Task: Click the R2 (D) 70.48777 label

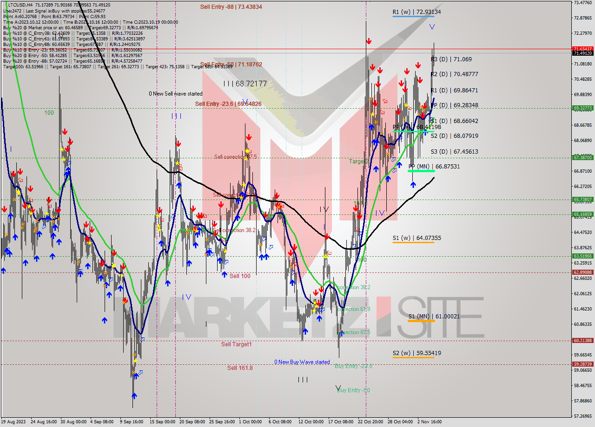Action: click(x=454, y=74)
